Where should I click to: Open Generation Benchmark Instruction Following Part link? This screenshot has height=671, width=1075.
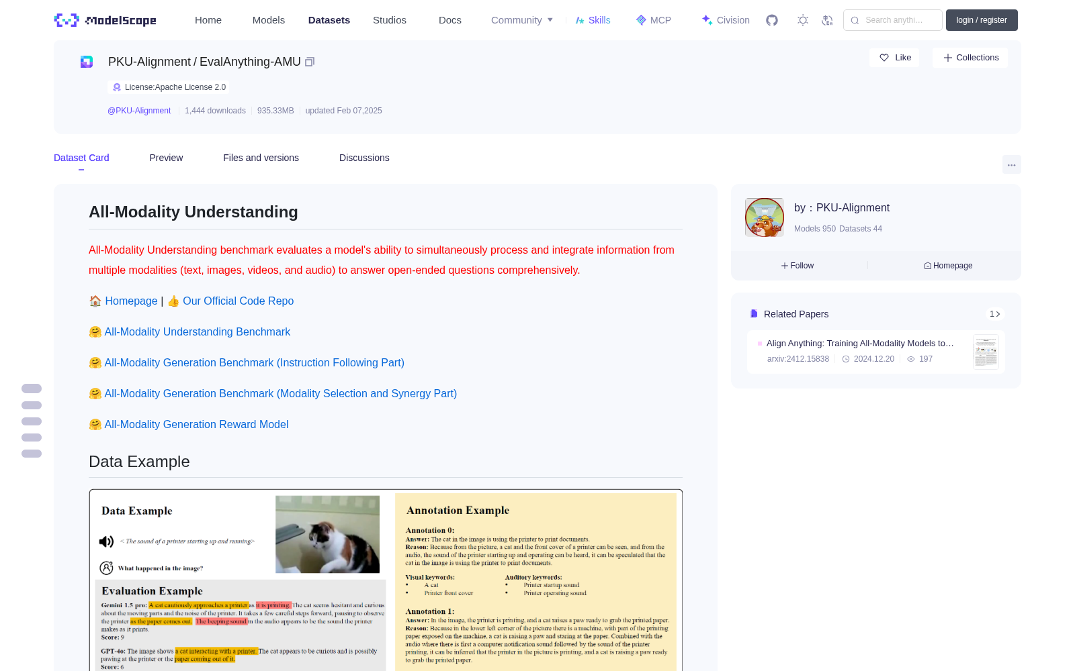[254, 363]
